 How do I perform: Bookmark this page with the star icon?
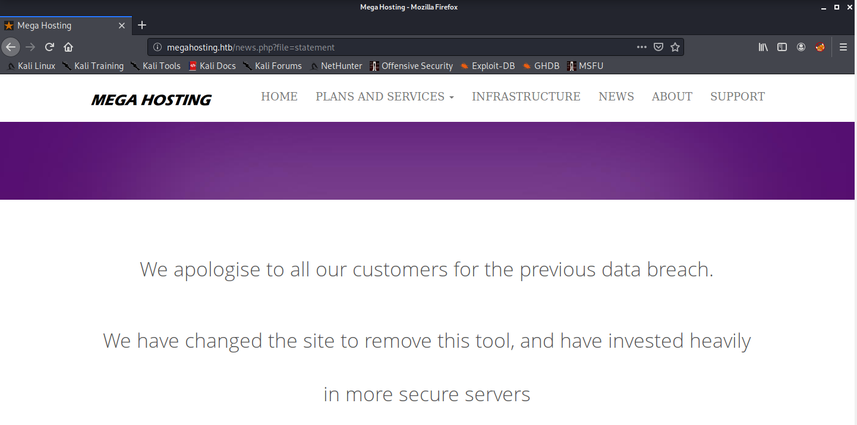(675, 47)
